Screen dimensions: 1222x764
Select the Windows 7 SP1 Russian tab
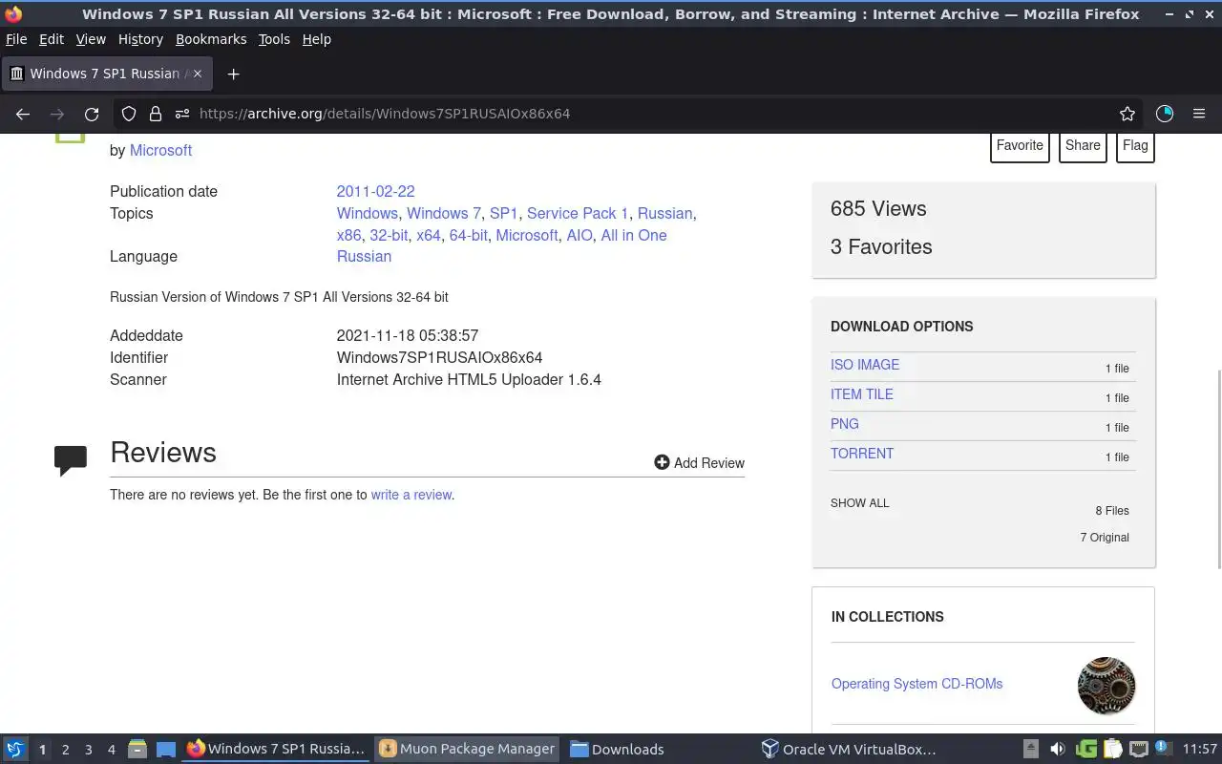click(x=107, y=74)
